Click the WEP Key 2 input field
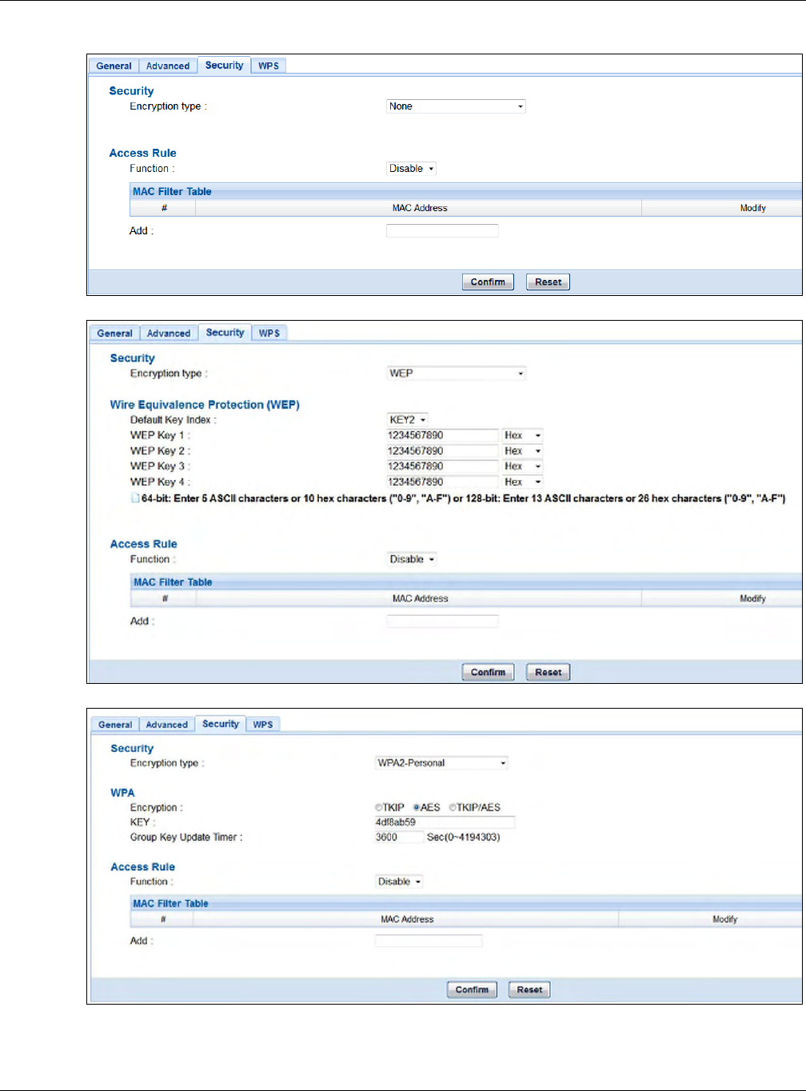 (442, 451)
